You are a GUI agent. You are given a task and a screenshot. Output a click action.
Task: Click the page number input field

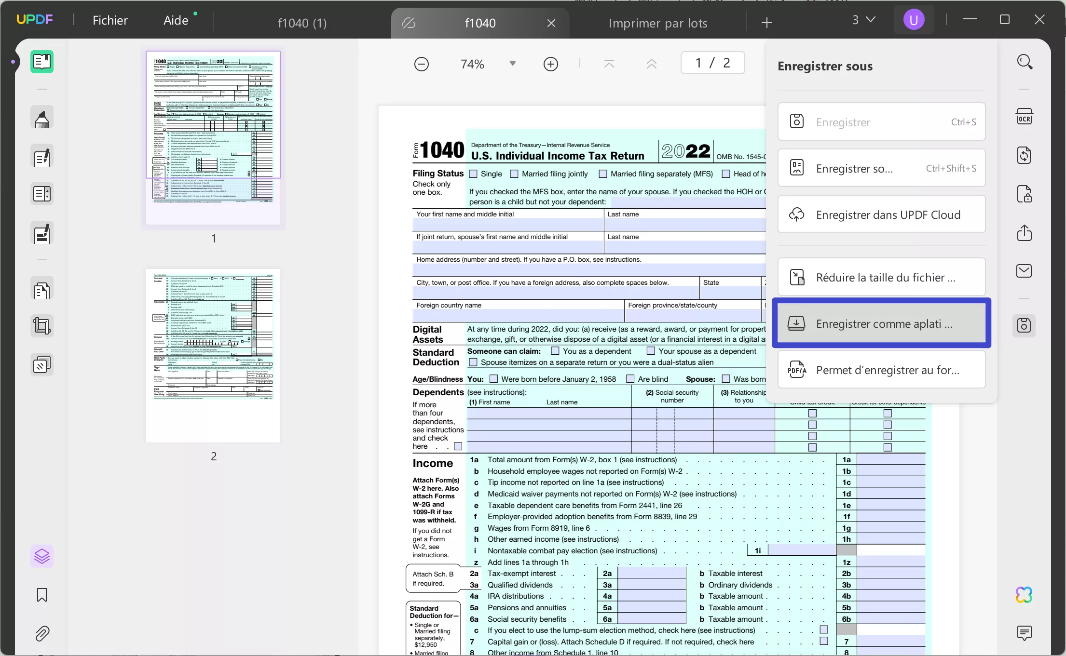pos(712,63)
